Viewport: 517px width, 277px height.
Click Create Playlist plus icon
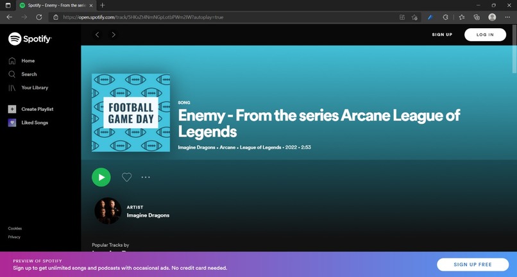(x=12, y=109)
